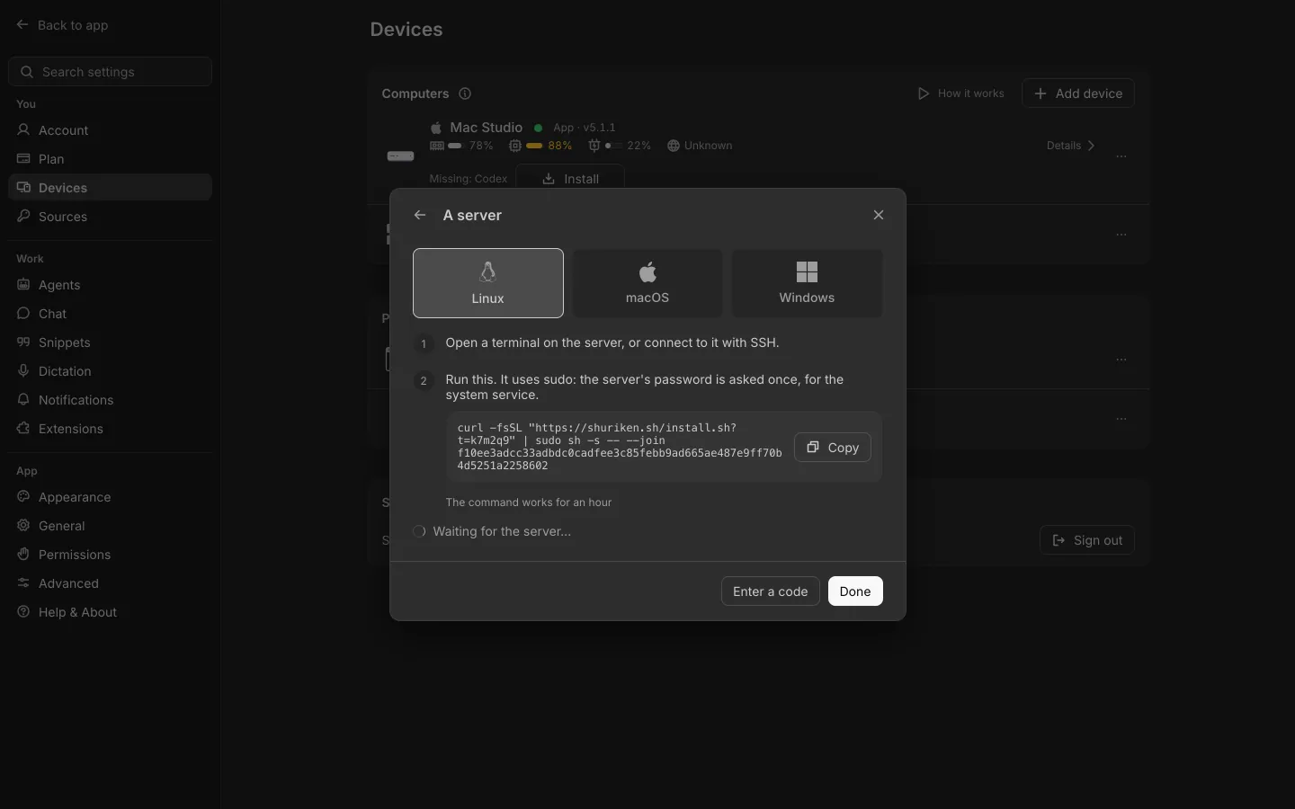The image size is (1295, 809).
Task: Open Account settings
Action: coord(110,130)
